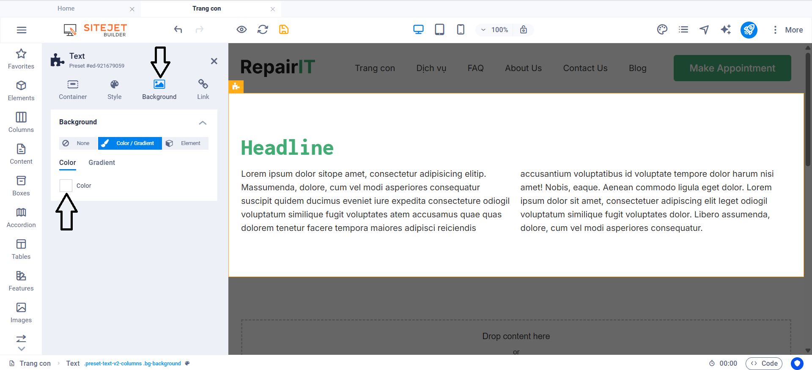Open the design palette icon
Image resolution: width=812 pixels, height=370 pixels.
click(662, 30)
